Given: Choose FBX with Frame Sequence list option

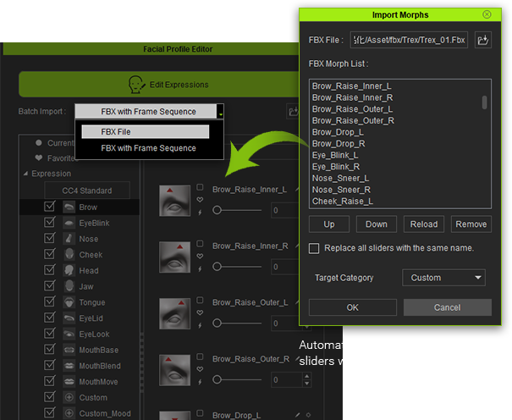Looking at the screenshot, I should coord(148,148).
